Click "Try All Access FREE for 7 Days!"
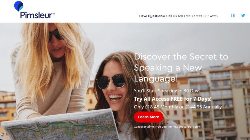The width and height of the screenshot is (250, 140). point(173,99)
